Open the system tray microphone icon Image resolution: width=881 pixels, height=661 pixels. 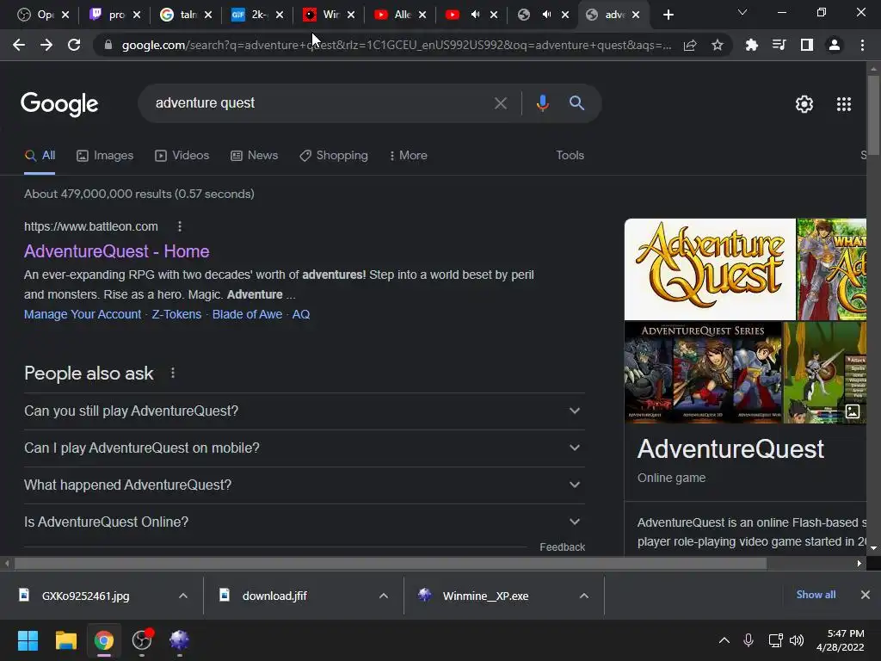[749, 640]
